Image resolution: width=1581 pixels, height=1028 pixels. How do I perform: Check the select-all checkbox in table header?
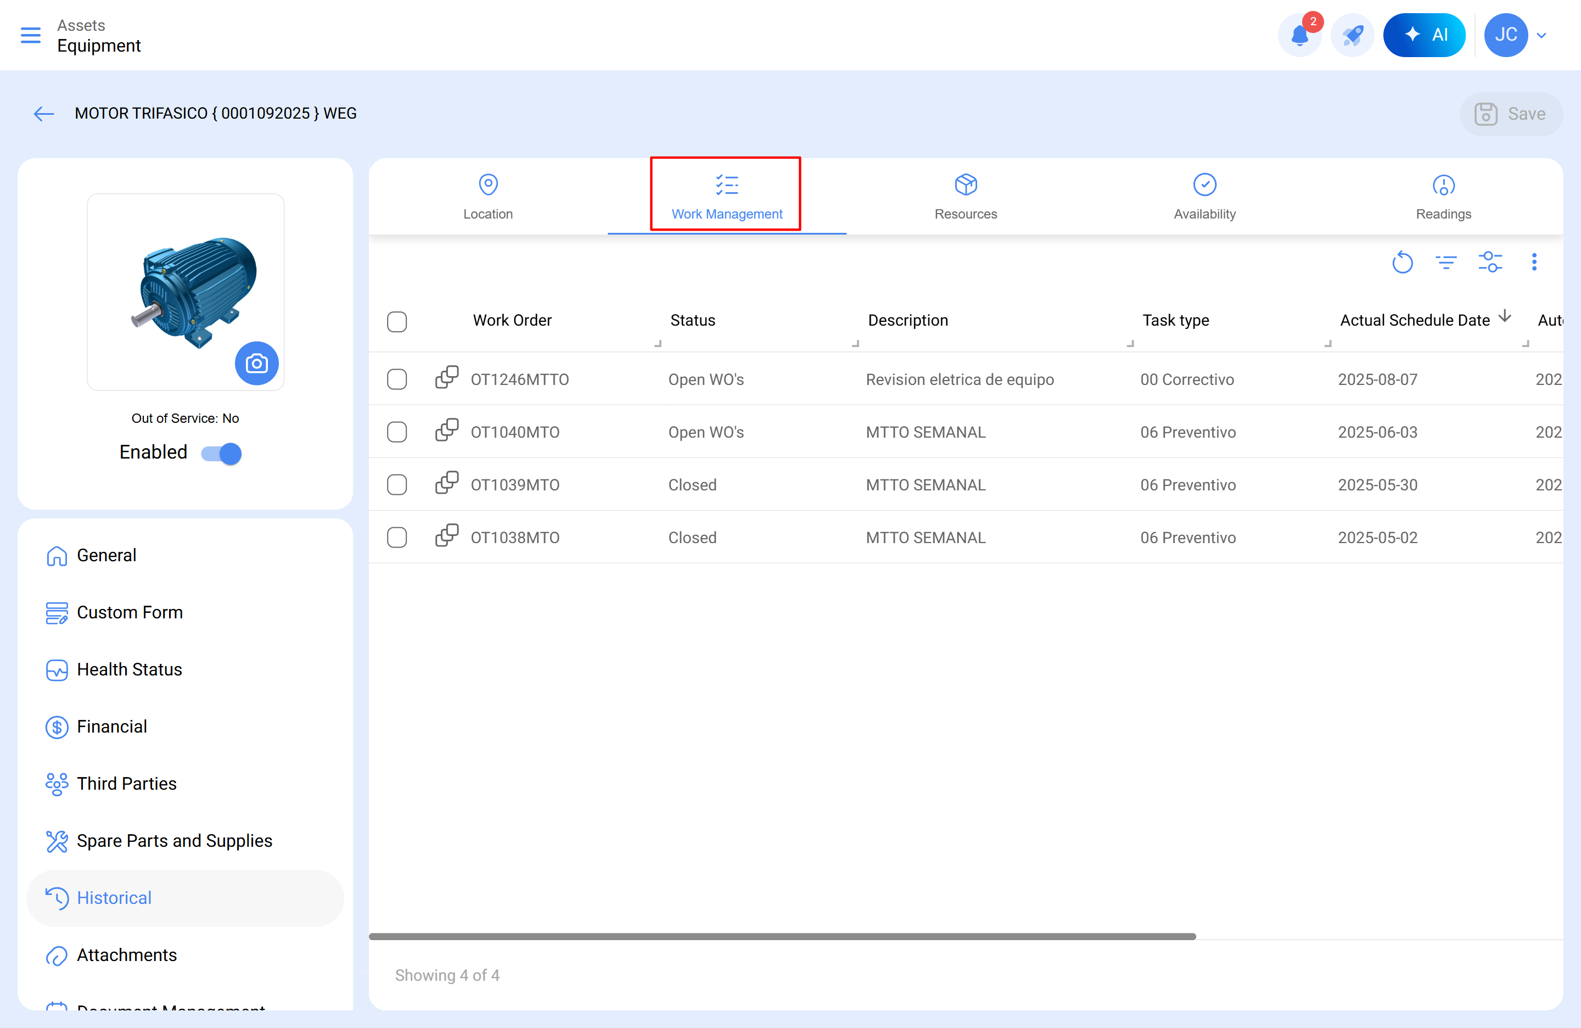pos(396,322)
